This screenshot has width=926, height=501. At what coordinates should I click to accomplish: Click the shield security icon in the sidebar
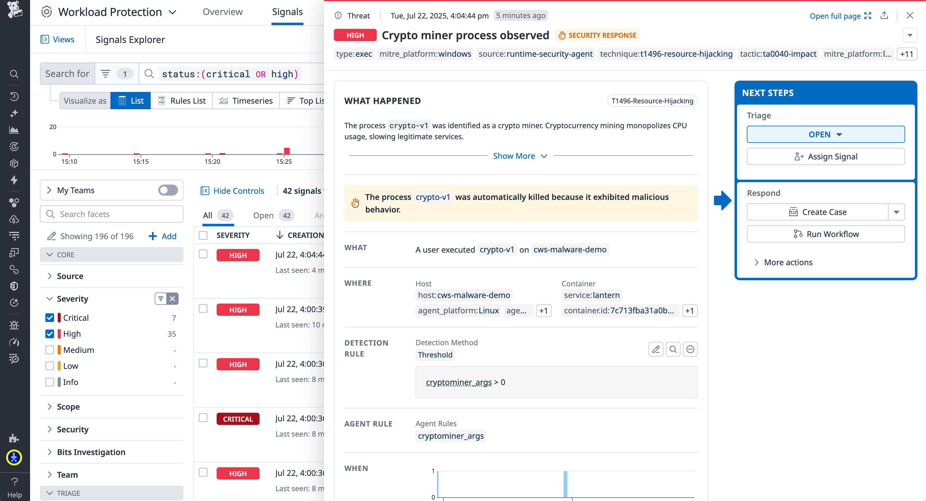click(x=14, y=286)
